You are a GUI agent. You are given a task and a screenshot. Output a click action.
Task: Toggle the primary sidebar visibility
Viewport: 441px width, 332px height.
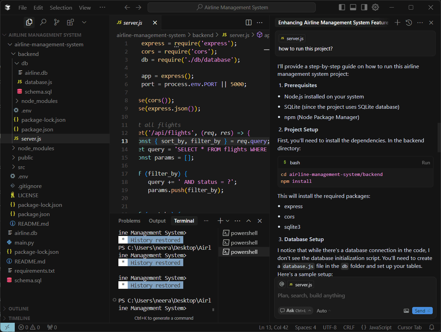point(342,7)
